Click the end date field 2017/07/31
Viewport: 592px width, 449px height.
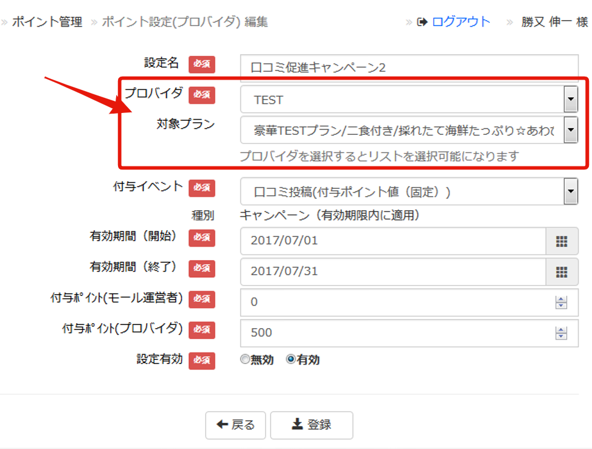tap(393, 272)
